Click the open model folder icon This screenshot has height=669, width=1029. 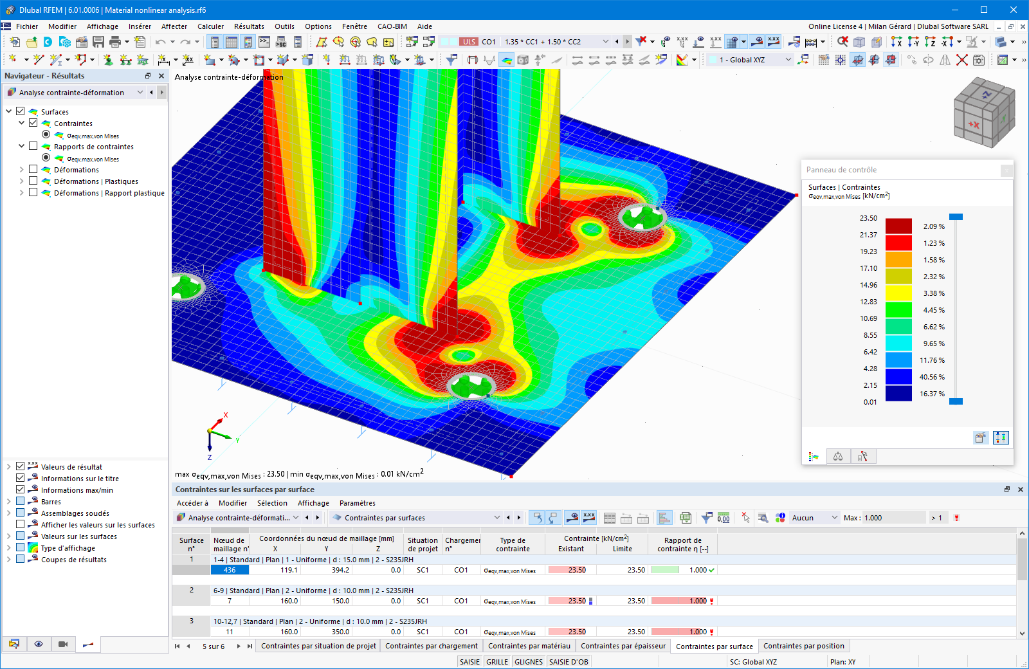point(32,42)
